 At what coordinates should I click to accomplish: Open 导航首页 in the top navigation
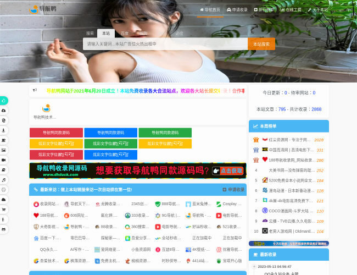pyautogui.click(x=209, y=10)
